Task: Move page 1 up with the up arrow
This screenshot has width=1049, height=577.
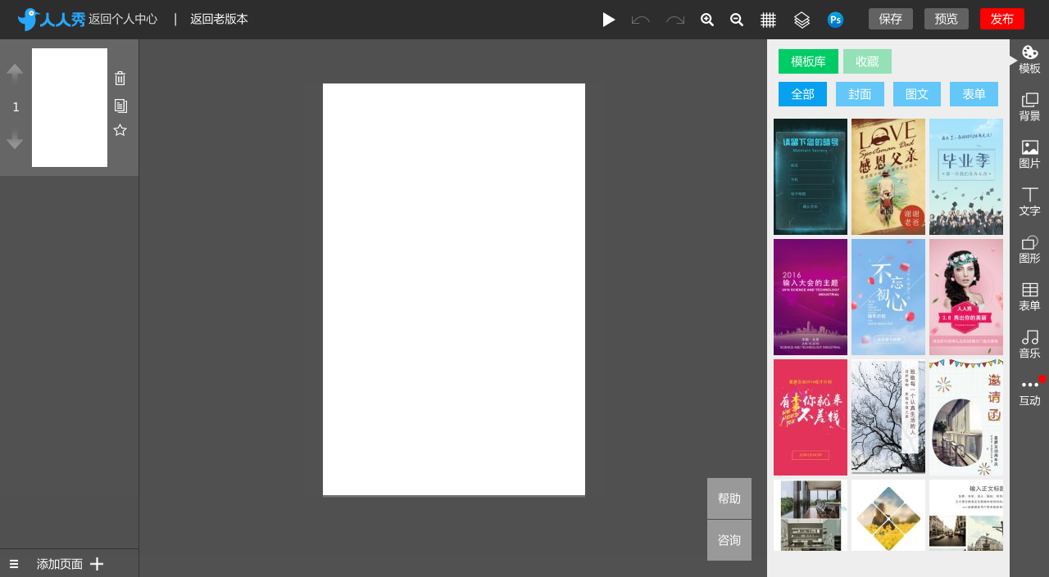Action: (x=15, y=73)
